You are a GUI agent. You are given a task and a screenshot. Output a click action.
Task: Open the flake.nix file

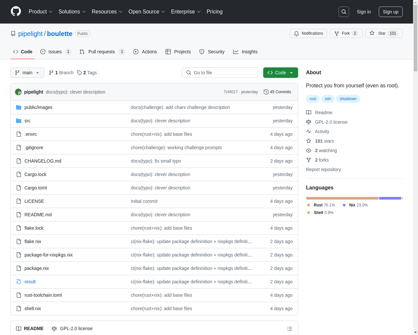33,241
